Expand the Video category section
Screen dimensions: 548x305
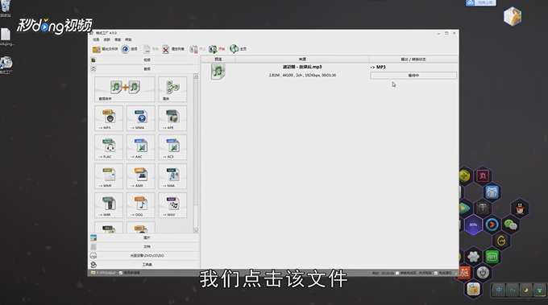tap(144, 60)
